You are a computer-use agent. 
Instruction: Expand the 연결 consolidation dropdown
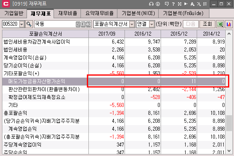pyautogui.click(x=152, y=24)
